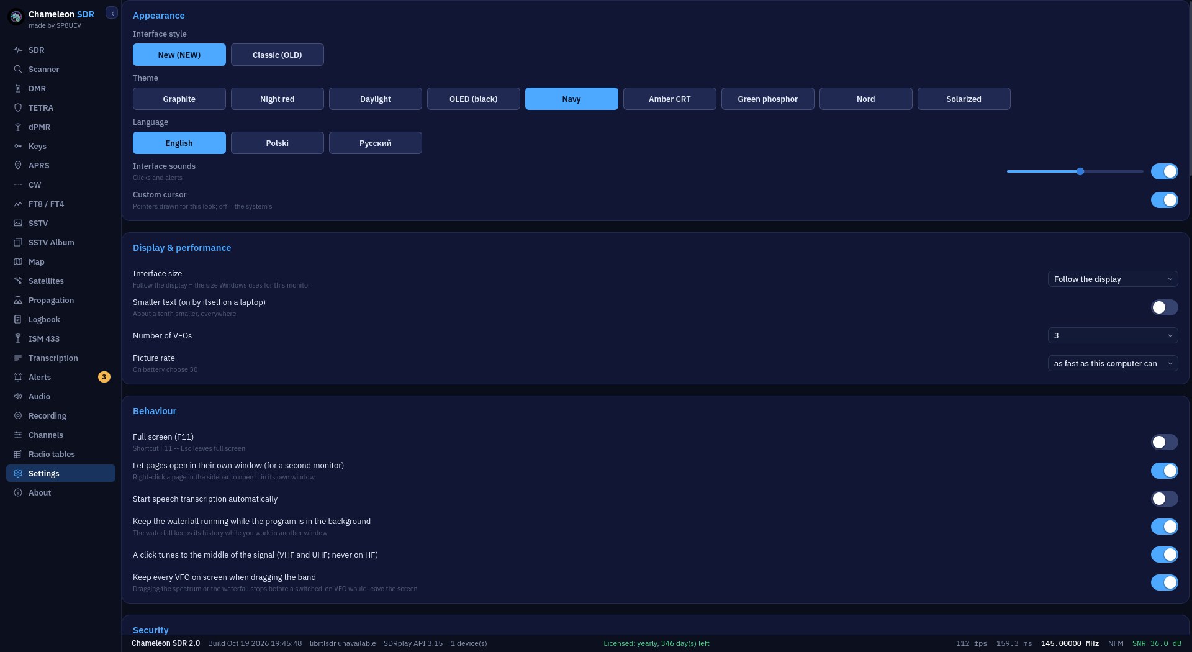Click the licensed yearly status text
Viewport: 1192px width, 652px height.
tap(656, 643)
